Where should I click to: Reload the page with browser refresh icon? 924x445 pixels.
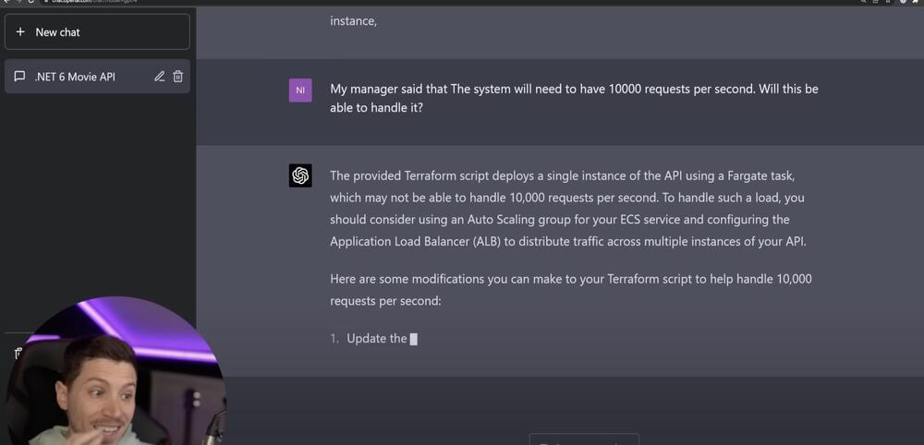(x=30, y=2)
